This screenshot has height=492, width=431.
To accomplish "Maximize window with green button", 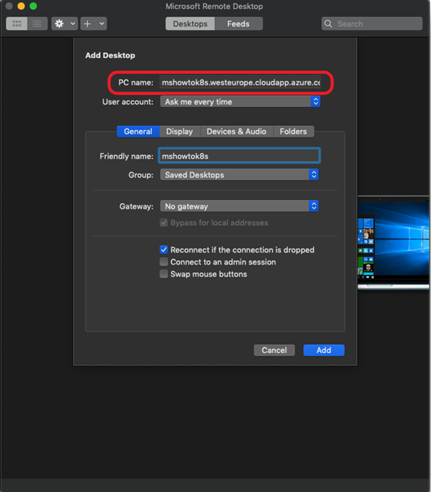I will coord(33,6).
